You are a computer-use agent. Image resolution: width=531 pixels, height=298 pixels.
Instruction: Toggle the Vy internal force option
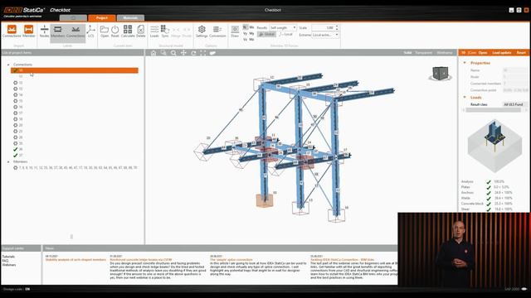point(246,33)
